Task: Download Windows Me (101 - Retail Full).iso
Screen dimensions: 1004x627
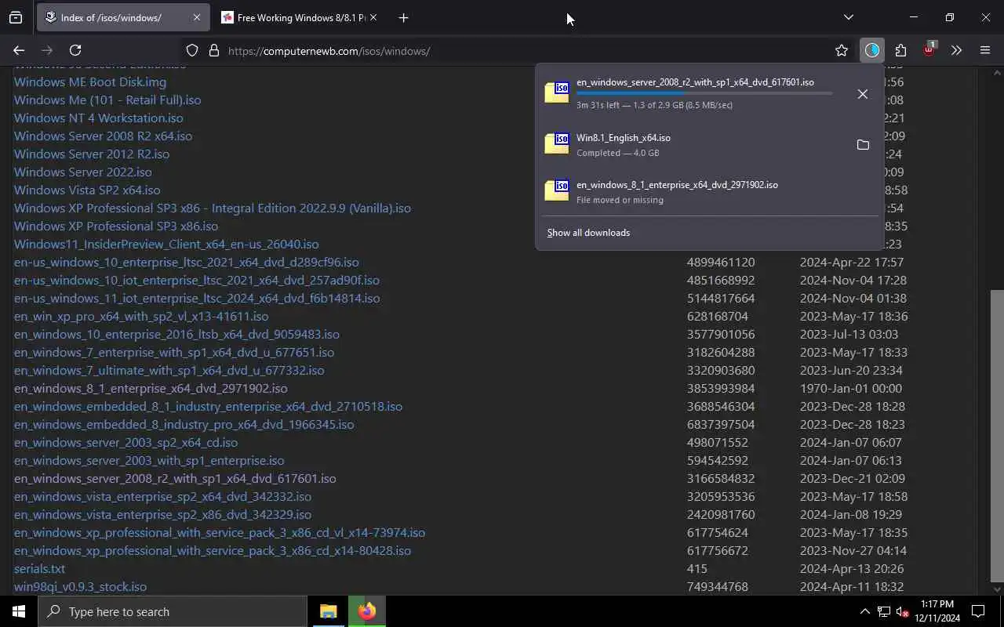Action: coord(107,100)
